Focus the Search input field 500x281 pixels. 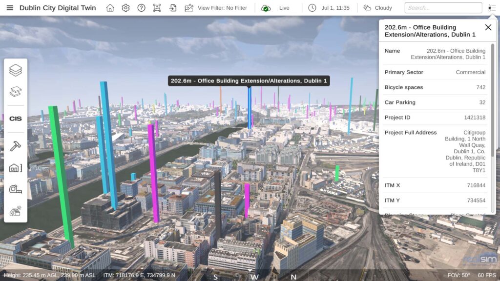pos(443,8)
